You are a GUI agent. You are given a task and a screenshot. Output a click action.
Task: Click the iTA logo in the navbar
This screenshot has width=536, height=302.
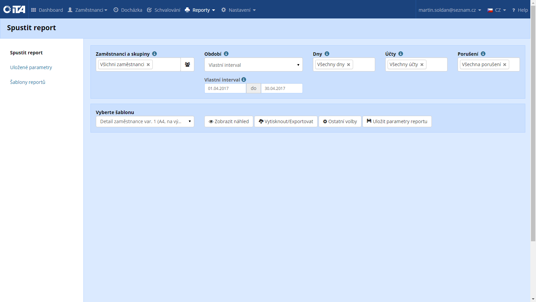pos(14,10)
